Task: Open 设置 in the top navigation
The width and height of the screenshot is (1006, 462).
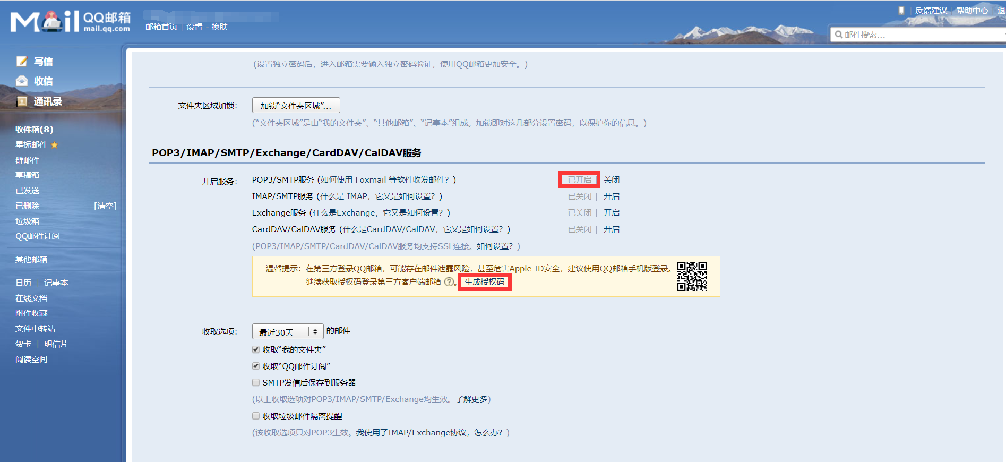Action: (x=195, y=27)
